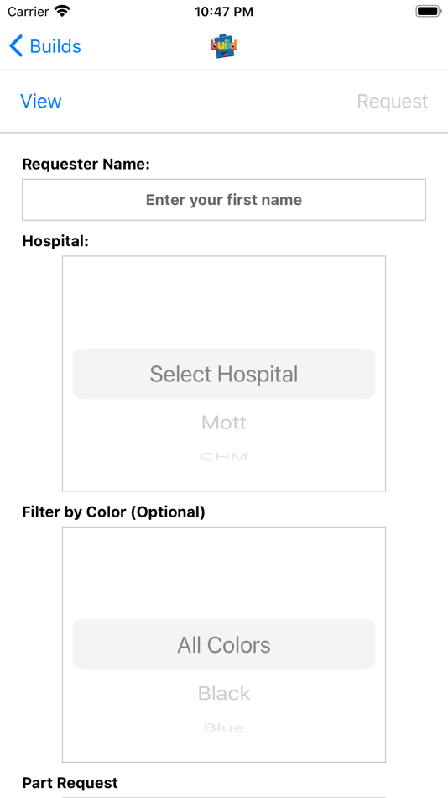448x798 pixels.
Task: Tap the battery indicator icon
Action: (428, 11)
